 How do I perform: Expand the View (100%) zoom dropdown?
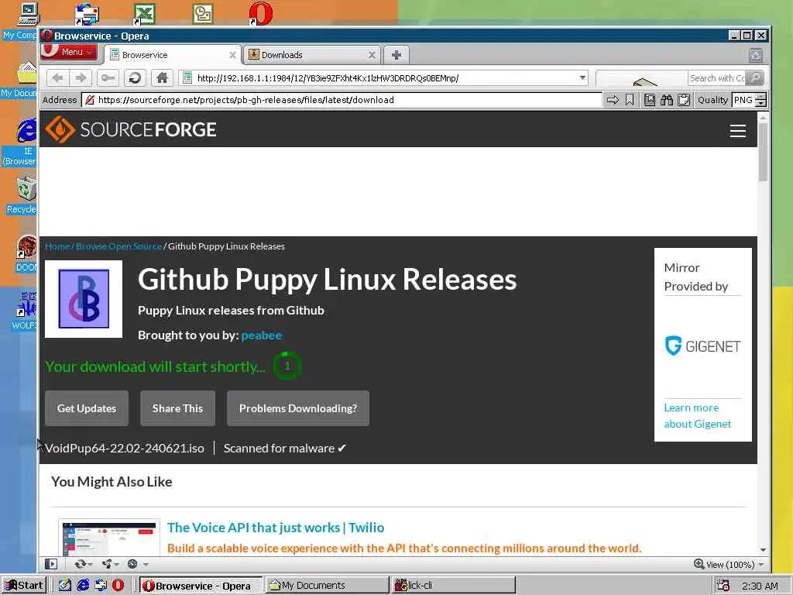pos(761,564)
